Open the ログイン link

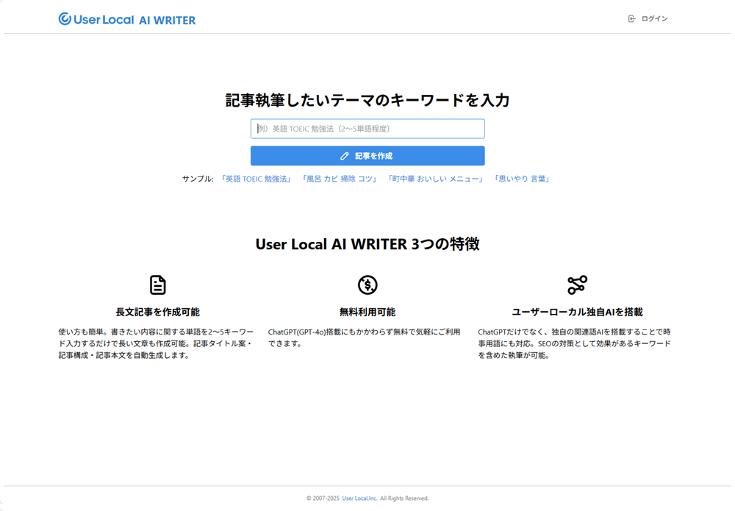pyautogui.click(x=654, y=19)
